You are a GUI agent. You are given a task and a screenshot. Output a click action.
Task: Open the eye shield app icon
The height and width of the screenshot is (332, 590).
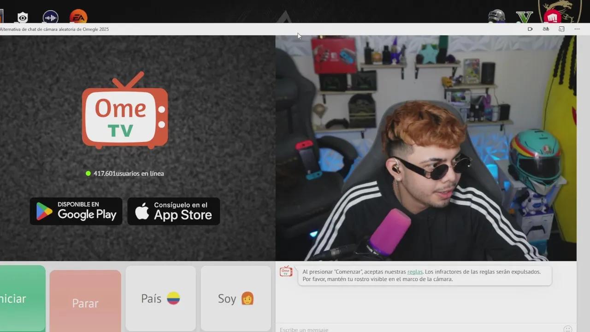(23, 18)
